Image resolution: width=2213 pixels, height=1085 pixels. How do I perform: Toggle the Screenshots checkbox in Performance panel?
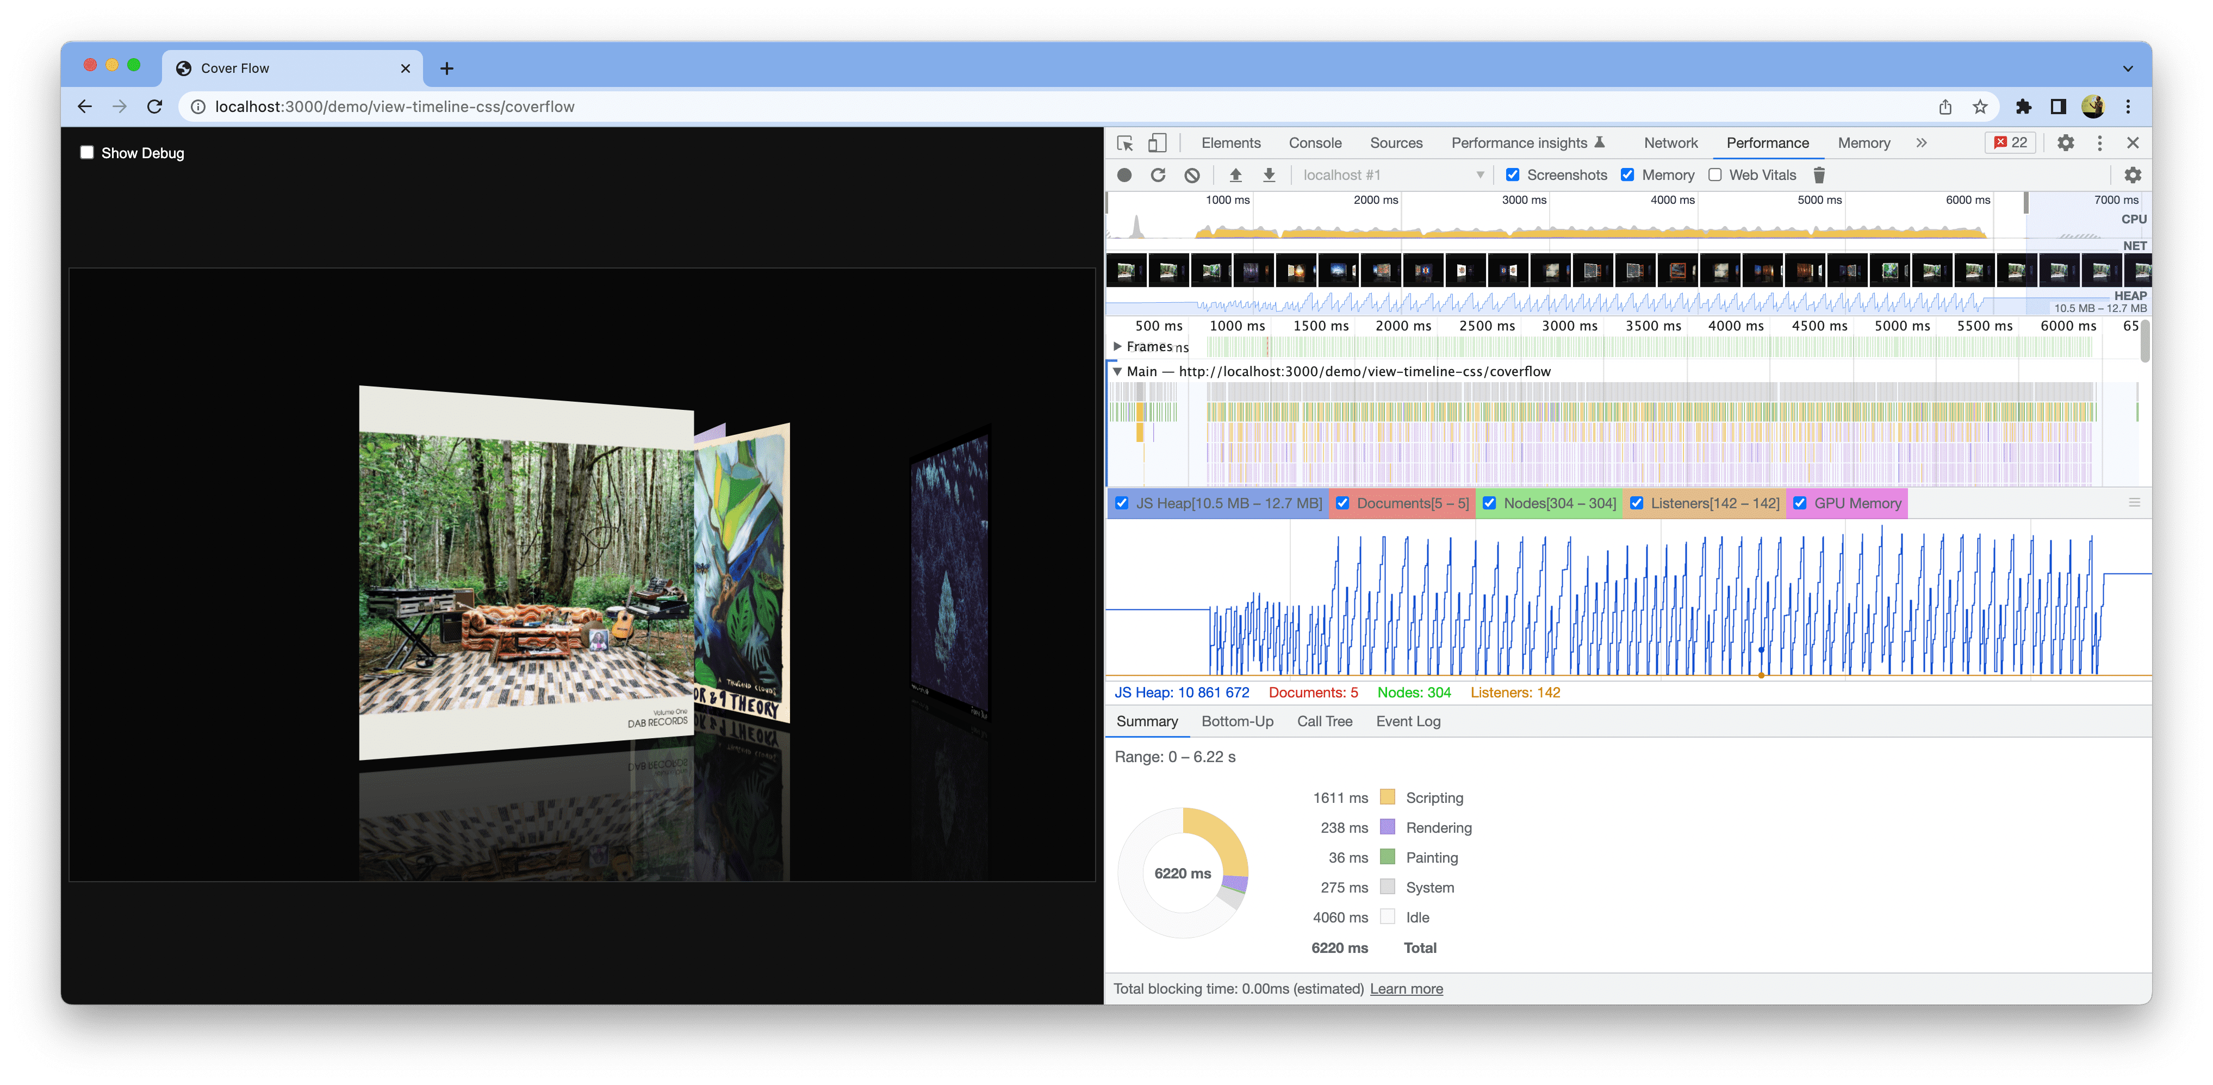point(1514,175)
